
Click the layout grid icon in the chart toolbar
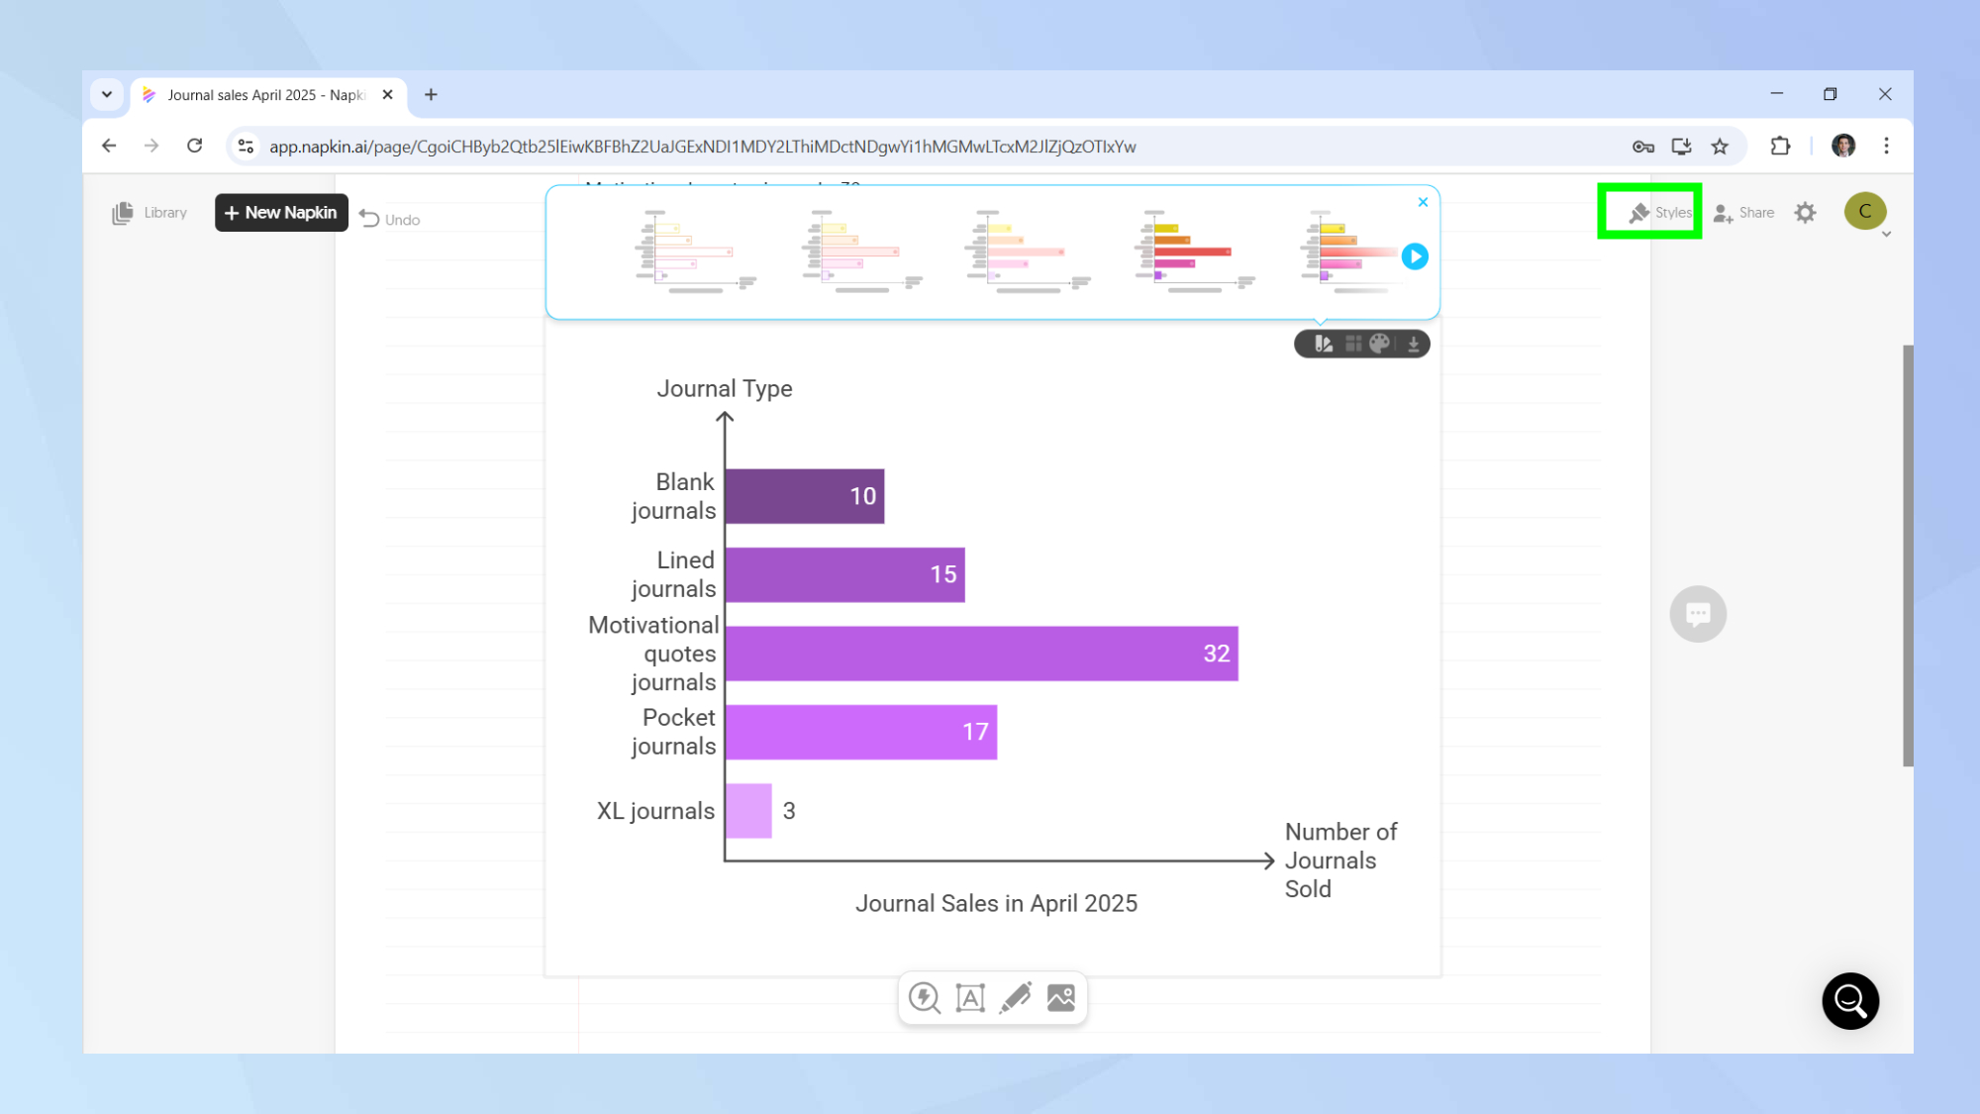pos(1352,344)
